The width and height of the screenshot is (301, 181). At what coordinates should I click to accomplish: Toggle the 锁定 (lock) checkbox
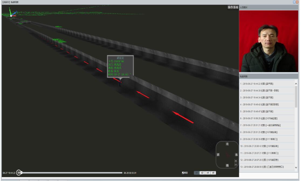coord(183,173)
